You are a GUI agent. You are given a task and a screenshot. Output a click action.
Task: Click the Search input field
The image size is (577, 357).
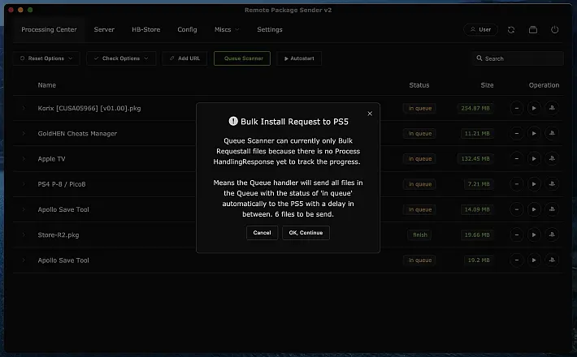(518, 58)
